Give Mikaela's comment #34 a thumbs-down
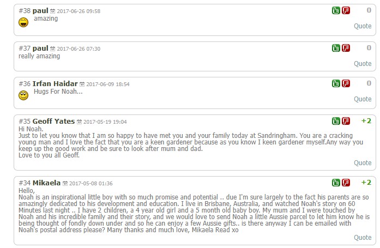This screenshot has width=380, height=248. coord(346,183)
